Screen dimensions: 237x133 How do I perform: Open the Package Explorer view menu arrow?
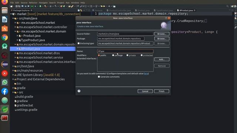coord(84,10)
